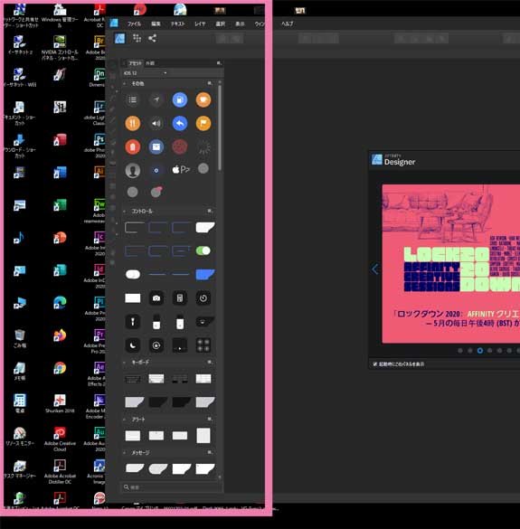Select the Apple Pay logo asset
Image resolution: width=520 pixels, height=529 pixels.
tap(181, 169)
